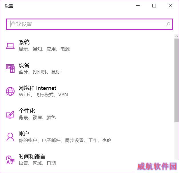Viewport: 179px width, 173px height.
Task: Click 你的帐户、电子邮件、同步设置、工作、家庭 text
Action: (65, 140)
